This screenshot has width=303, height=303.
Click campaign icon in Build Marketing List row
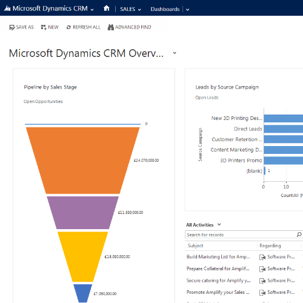tap(262, 257)
